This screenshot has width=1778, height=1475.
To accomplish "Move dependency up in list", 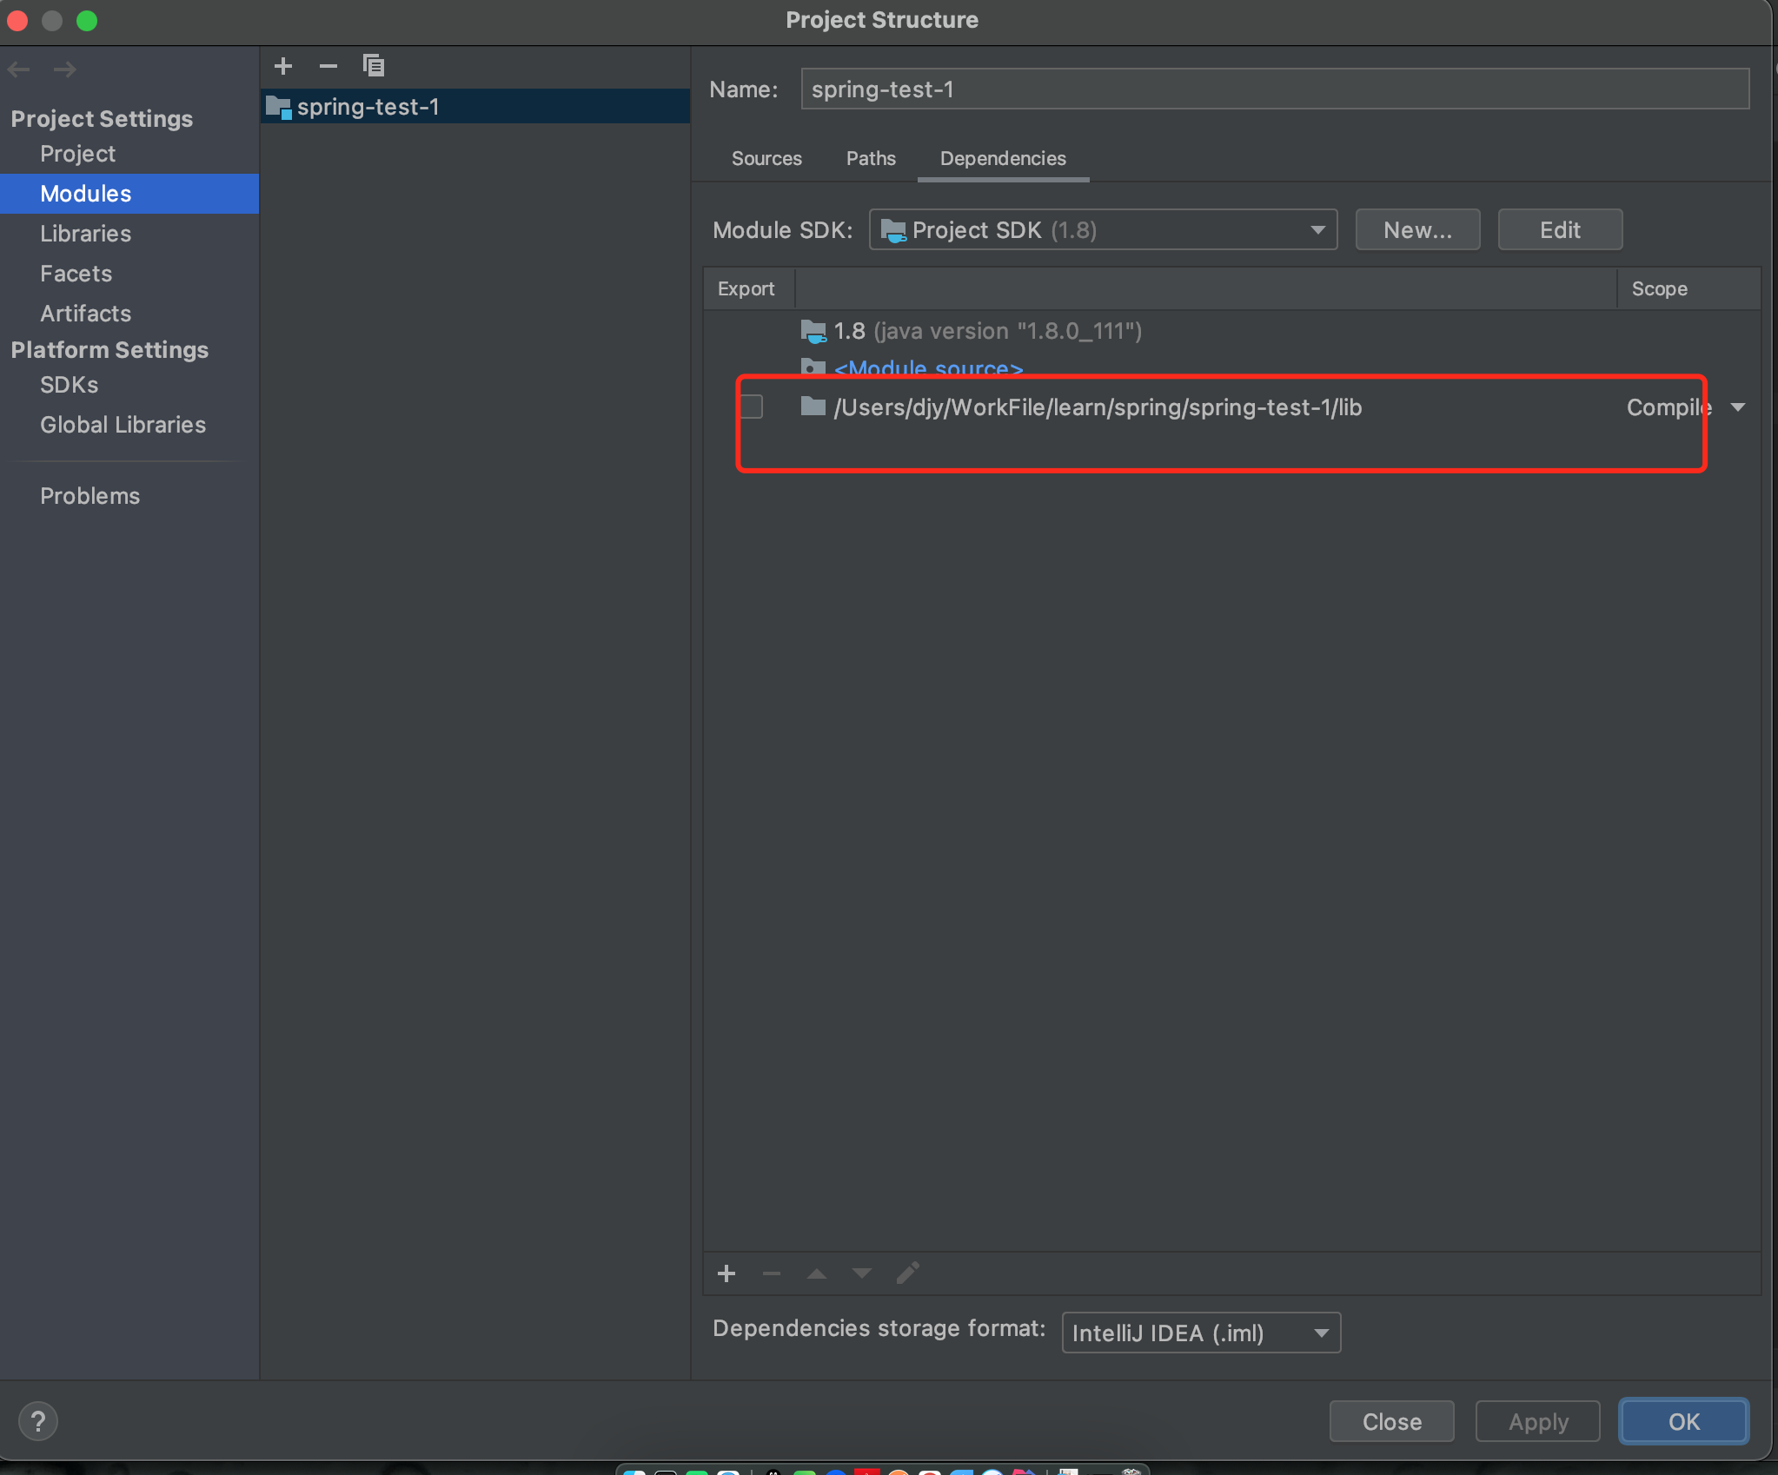I will [x=817, y=1273].
